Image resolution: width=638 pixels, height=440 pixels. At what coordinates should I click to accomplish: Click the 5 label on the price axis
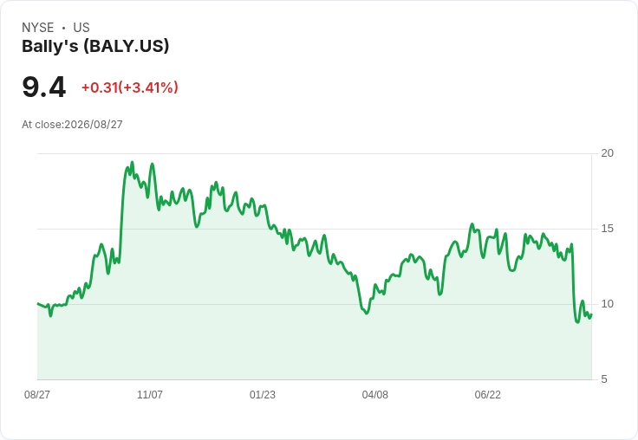[x=604, y=379]
